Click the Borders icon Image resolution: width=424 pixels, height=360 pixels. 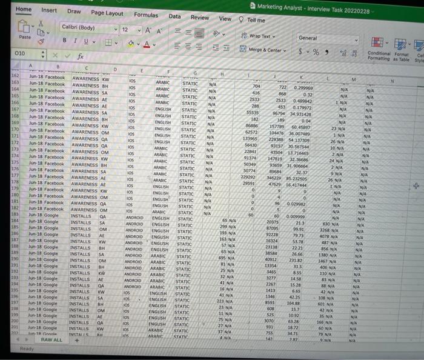pyautogui.click(x=108, y=42)
